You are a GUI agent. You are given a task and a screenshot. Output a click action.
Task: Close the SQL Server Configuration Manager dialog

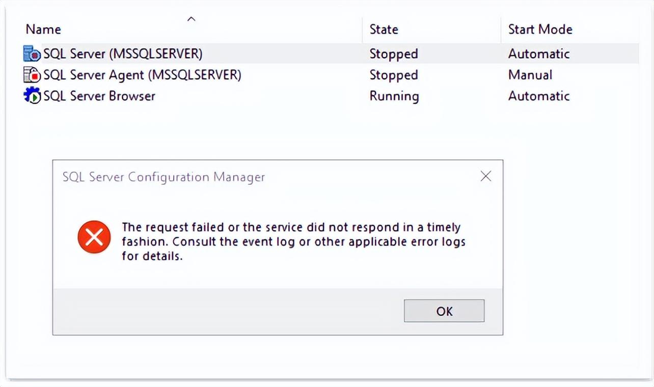[x=485, y=176]
